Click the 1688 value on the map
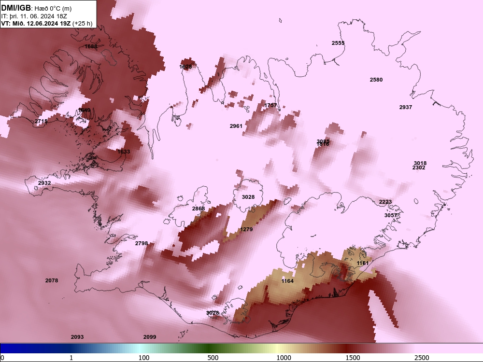This screenshot has width=483, height=362. (x=91, y=46)
